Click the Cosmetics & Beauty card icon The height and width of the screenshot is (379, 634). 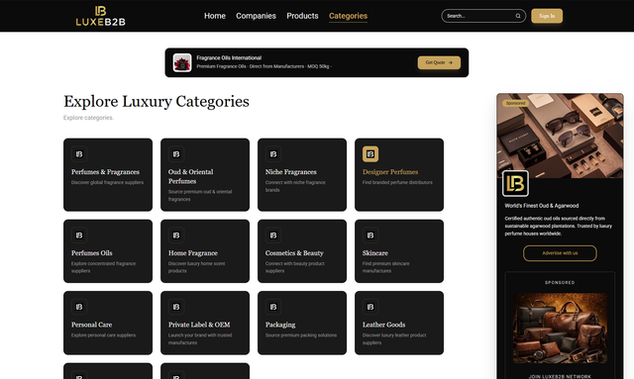click(273, 236)
